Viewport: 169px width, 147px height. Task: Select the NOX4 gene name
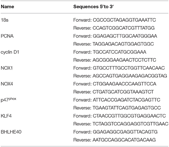(x=7, y=84)
